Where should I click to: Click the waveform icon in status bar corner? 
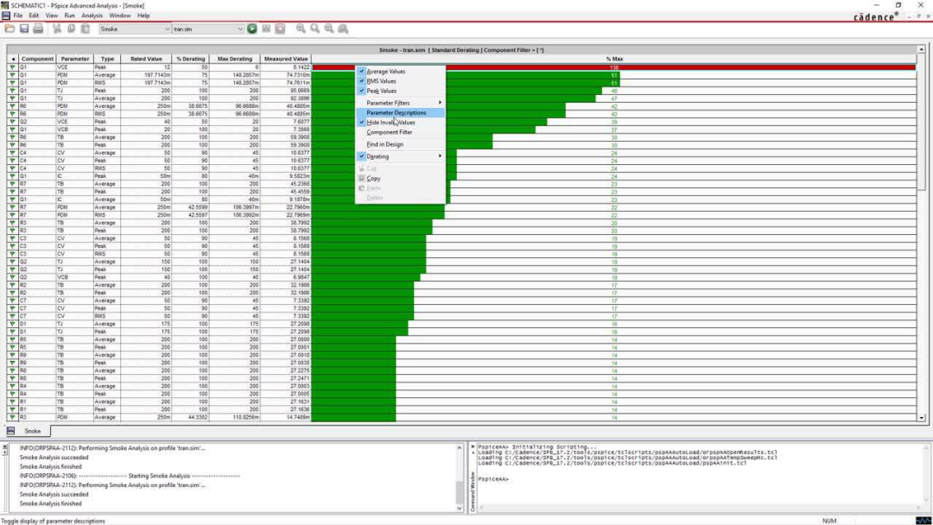923,520
